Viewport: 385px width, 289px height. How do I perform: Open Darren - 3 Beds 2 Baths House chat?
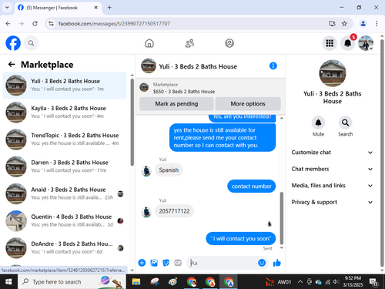(x=65, y=166)
